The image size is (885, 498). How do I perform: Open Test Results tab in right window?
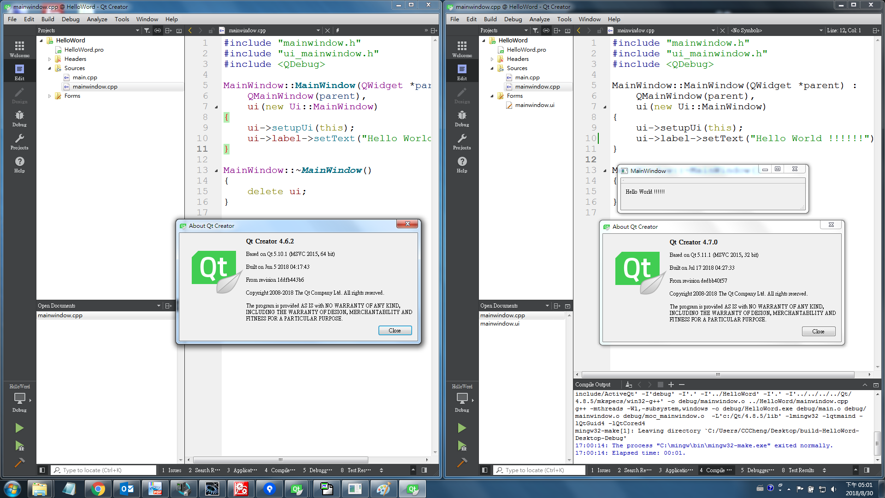(798, 470)
